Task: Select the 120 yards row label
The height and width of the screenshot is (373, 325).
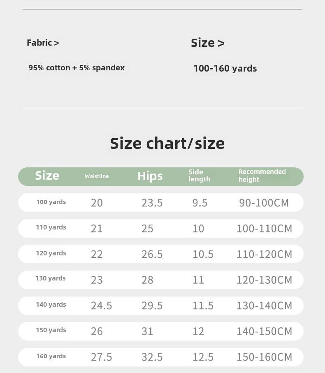Action: (x=51, y=253)
